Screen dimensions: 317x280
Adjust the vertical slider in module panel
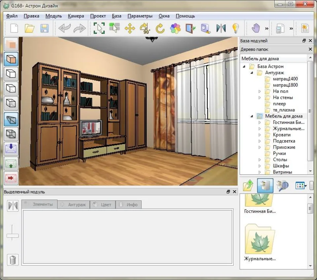[x=13, y=235]
